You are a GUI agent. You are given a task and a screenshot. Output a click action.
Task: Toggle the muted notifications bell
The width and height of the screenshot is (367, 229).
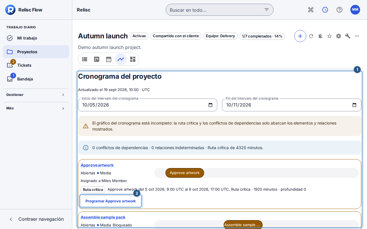point(320,36)
